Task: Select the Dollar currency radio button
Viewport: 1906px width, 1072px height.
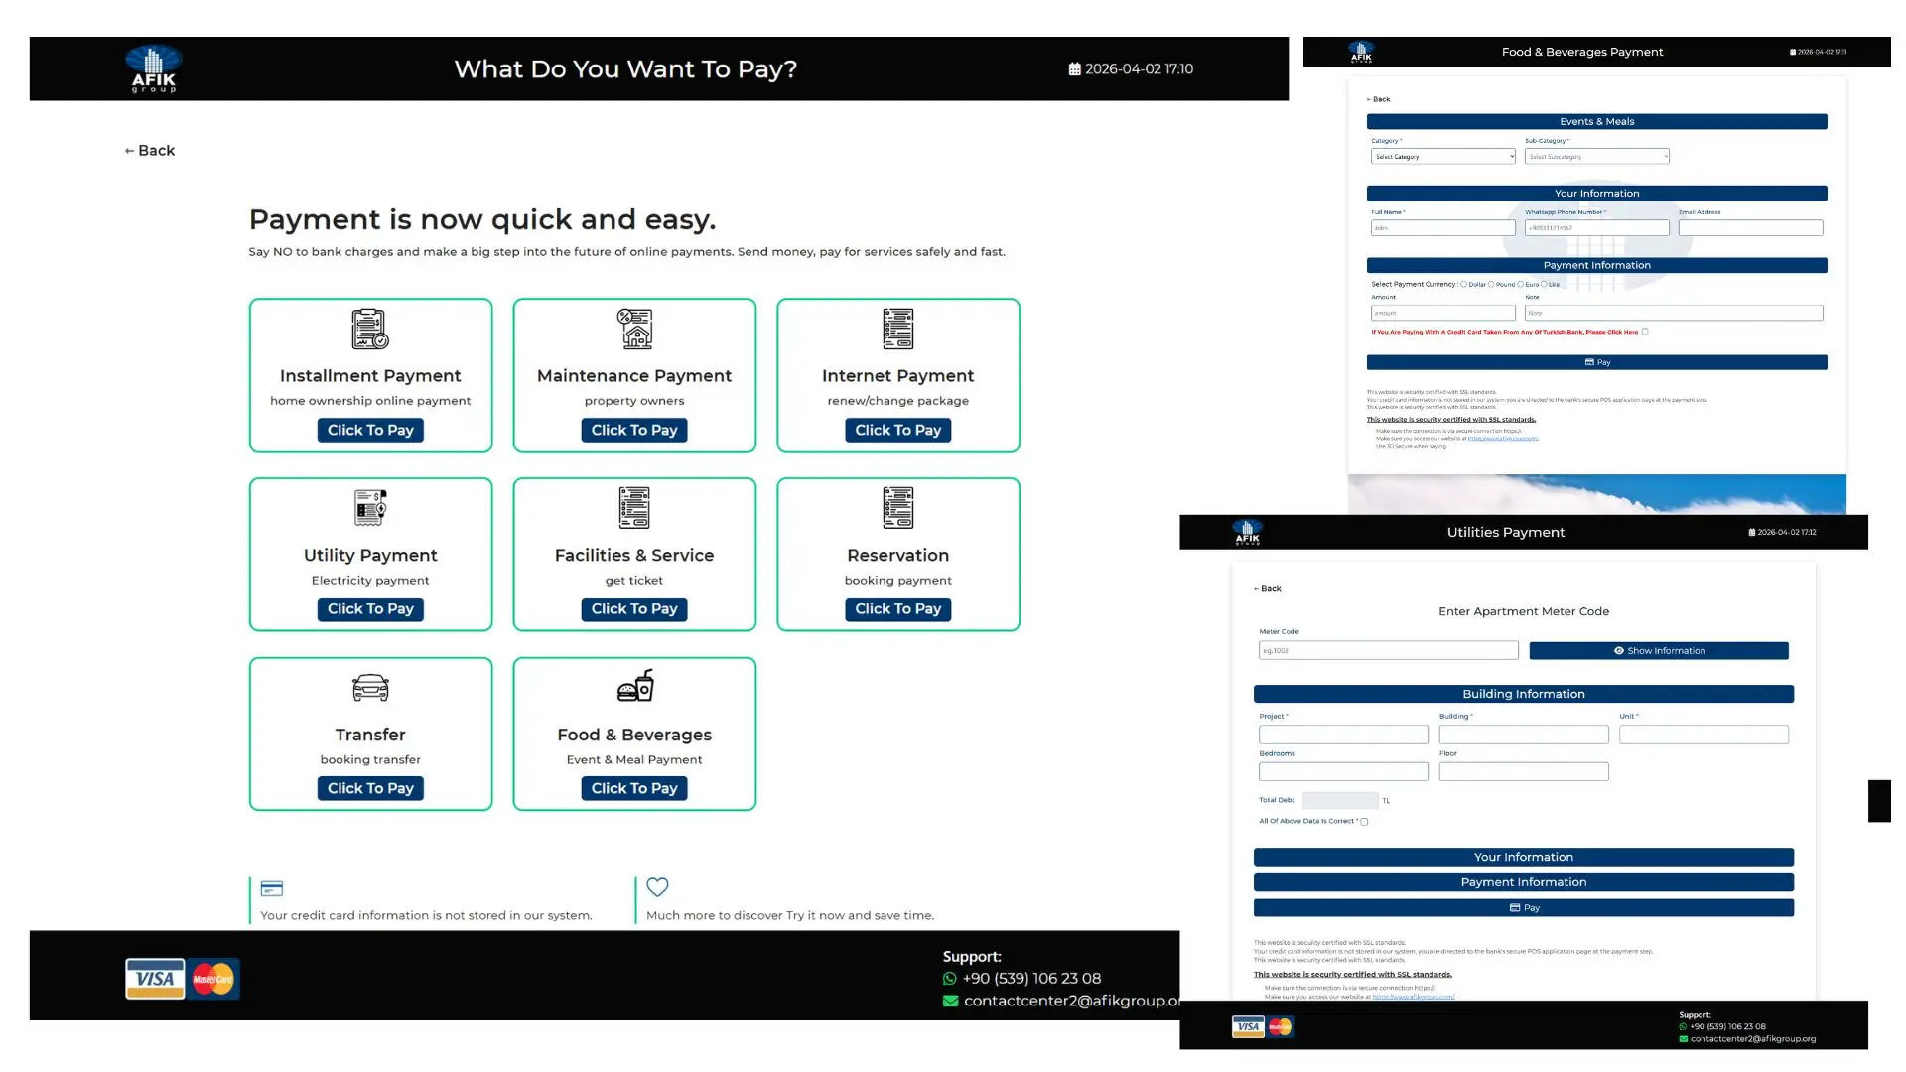Action: point(1463,284)
